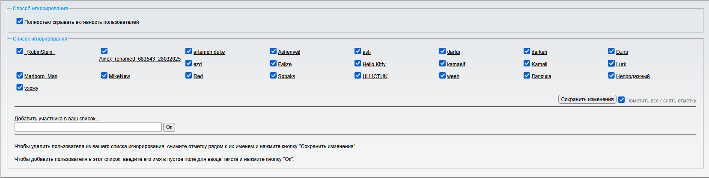Viewport: 709px width, 178px height.
Task: Follow the MikeNew user link
Action: [x=119, y=76]
